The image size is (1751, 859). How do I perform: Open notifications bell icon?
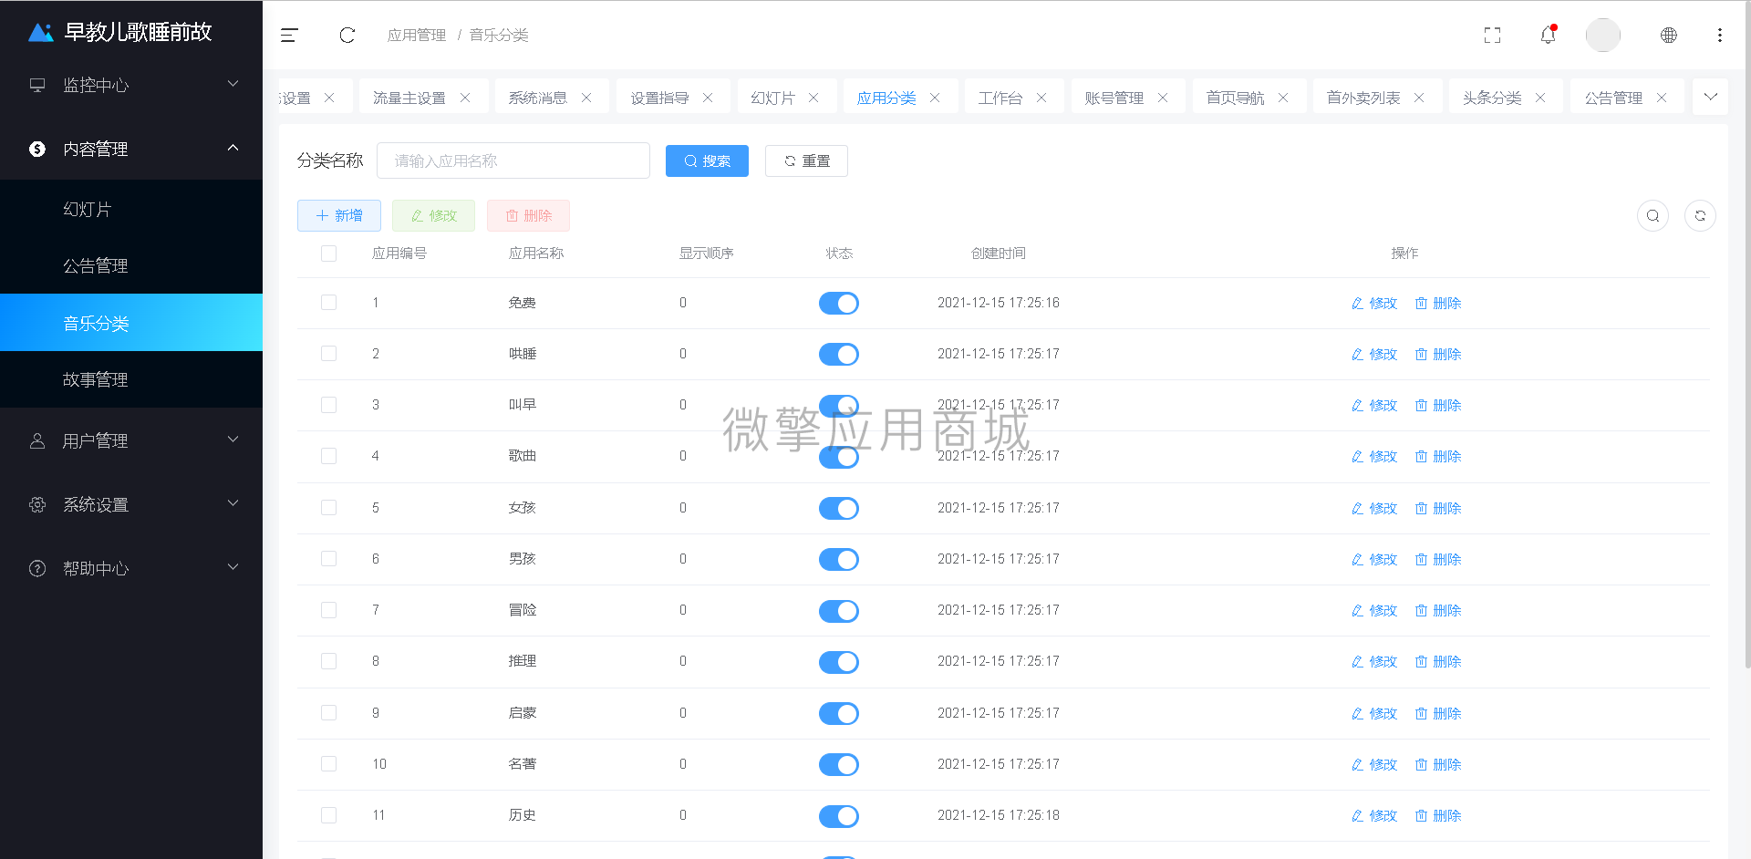[x=1548, y=35]
